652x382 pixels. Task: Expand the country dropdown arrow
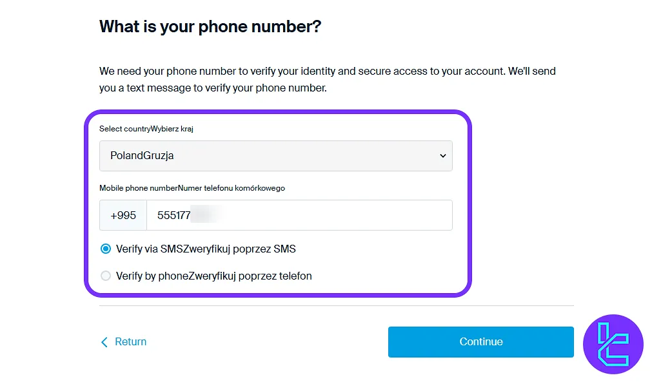click(442, 156)
